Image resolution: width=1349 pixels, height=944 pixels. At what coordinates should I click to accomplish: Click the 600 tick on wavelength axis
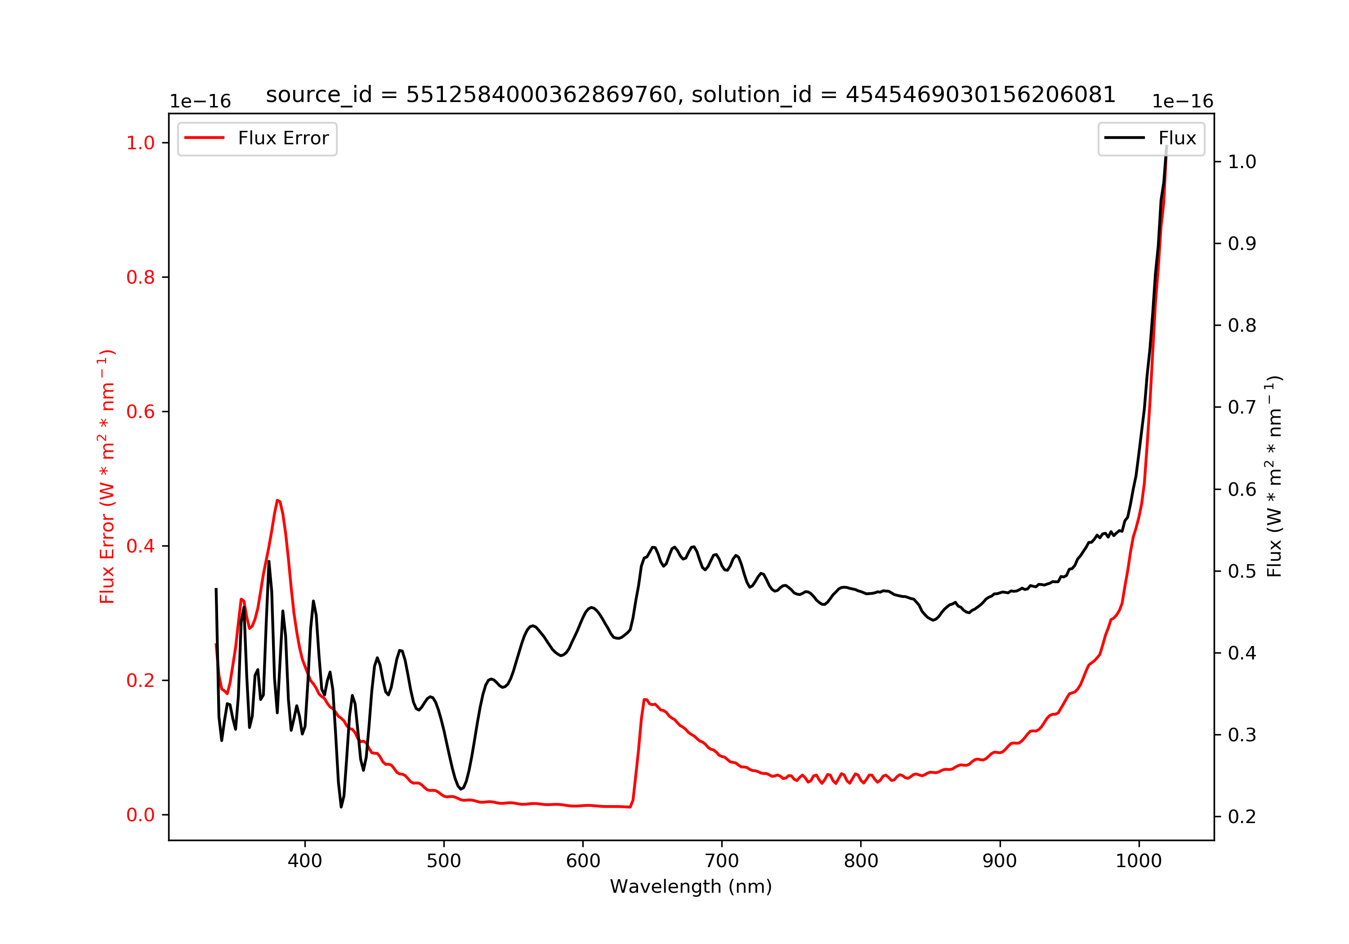coord(583,860)
